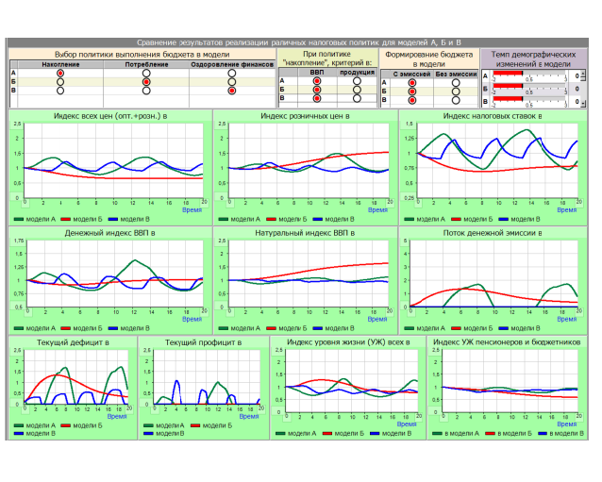Select Накопление policy for model В
Screen dimensions: 602x482
point(60,91)
